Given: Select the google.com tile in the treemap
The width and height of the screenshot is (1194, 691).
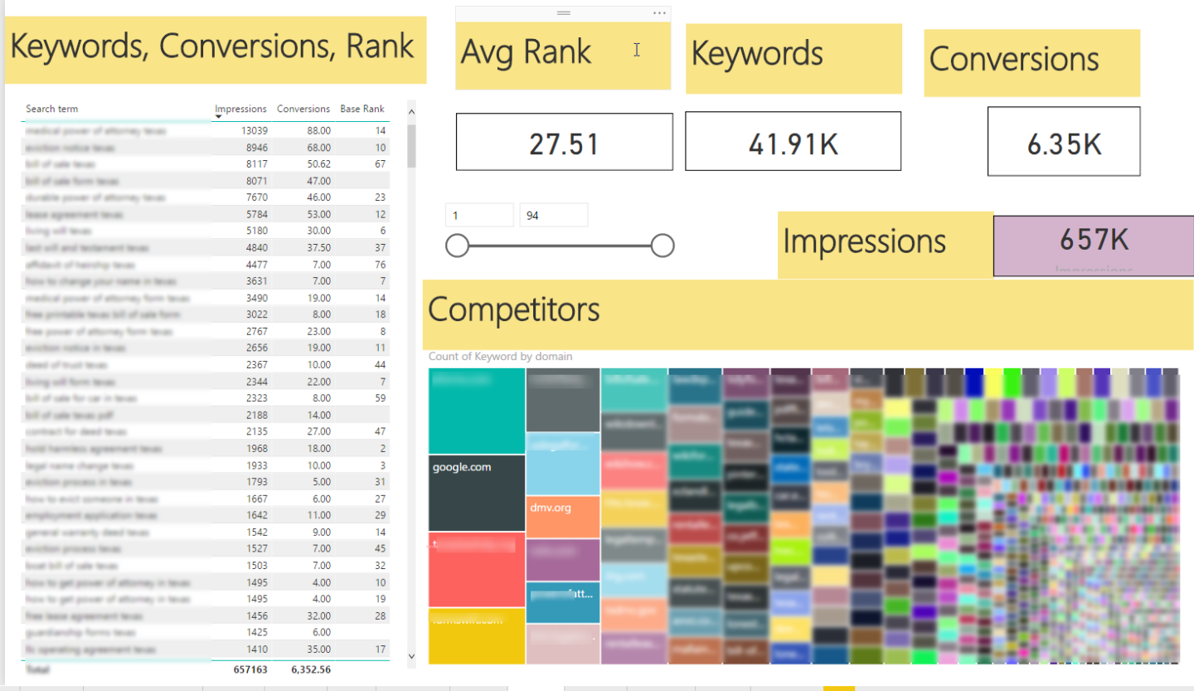Looking at the screenshot, I should tap(477, 493).
